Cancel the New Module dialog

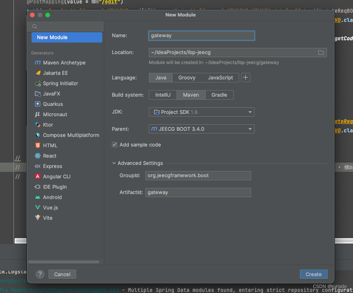(62, 274)
